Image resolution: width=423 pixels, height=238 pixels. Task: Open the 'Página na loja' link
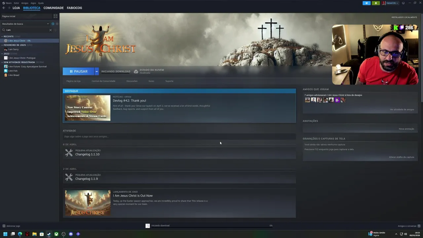[x=73, y=81]
